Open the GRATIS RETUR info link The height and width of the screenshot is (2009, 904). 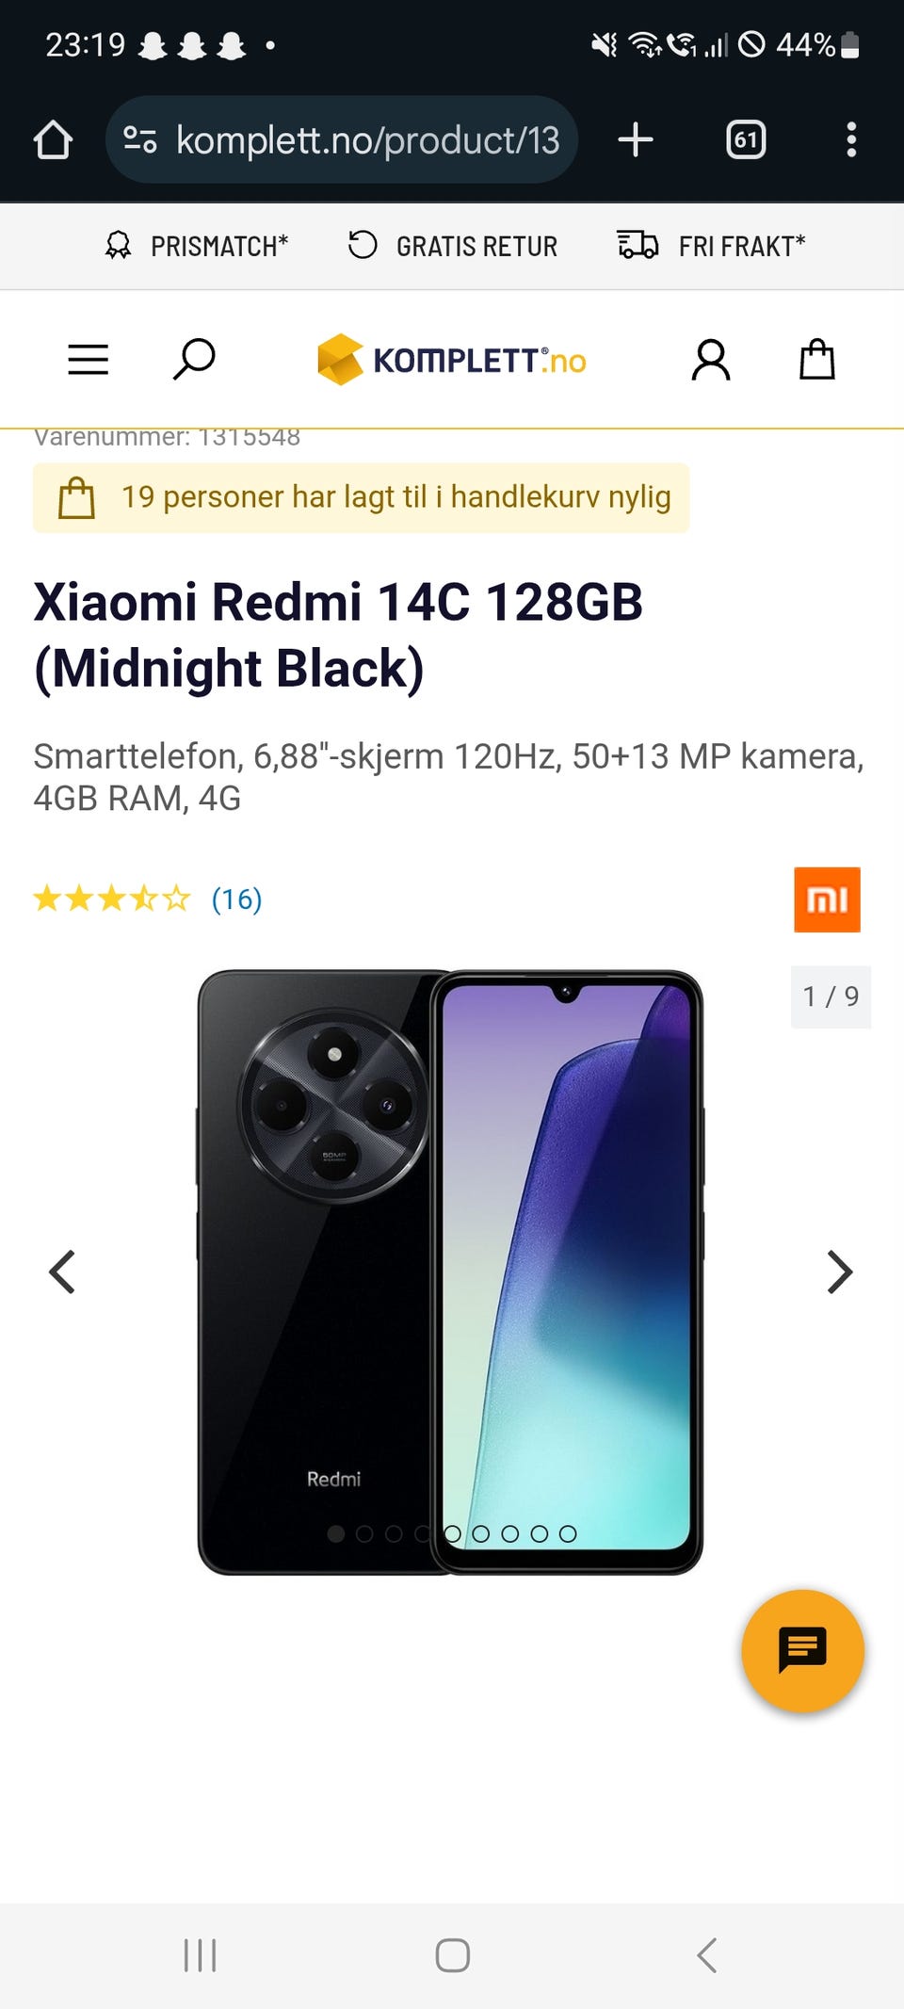[453, 246]
